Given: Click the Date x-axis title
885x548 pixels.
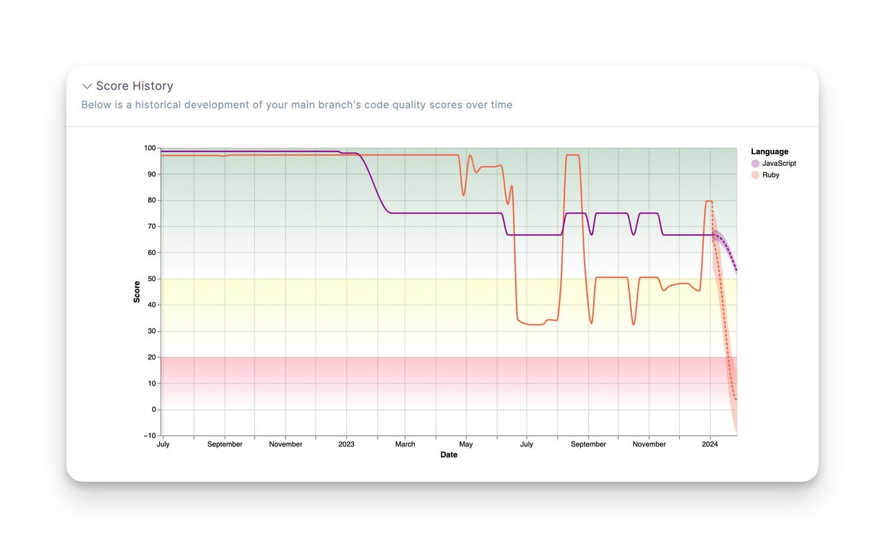Looking at the screenshot, I should click(449, 455).
